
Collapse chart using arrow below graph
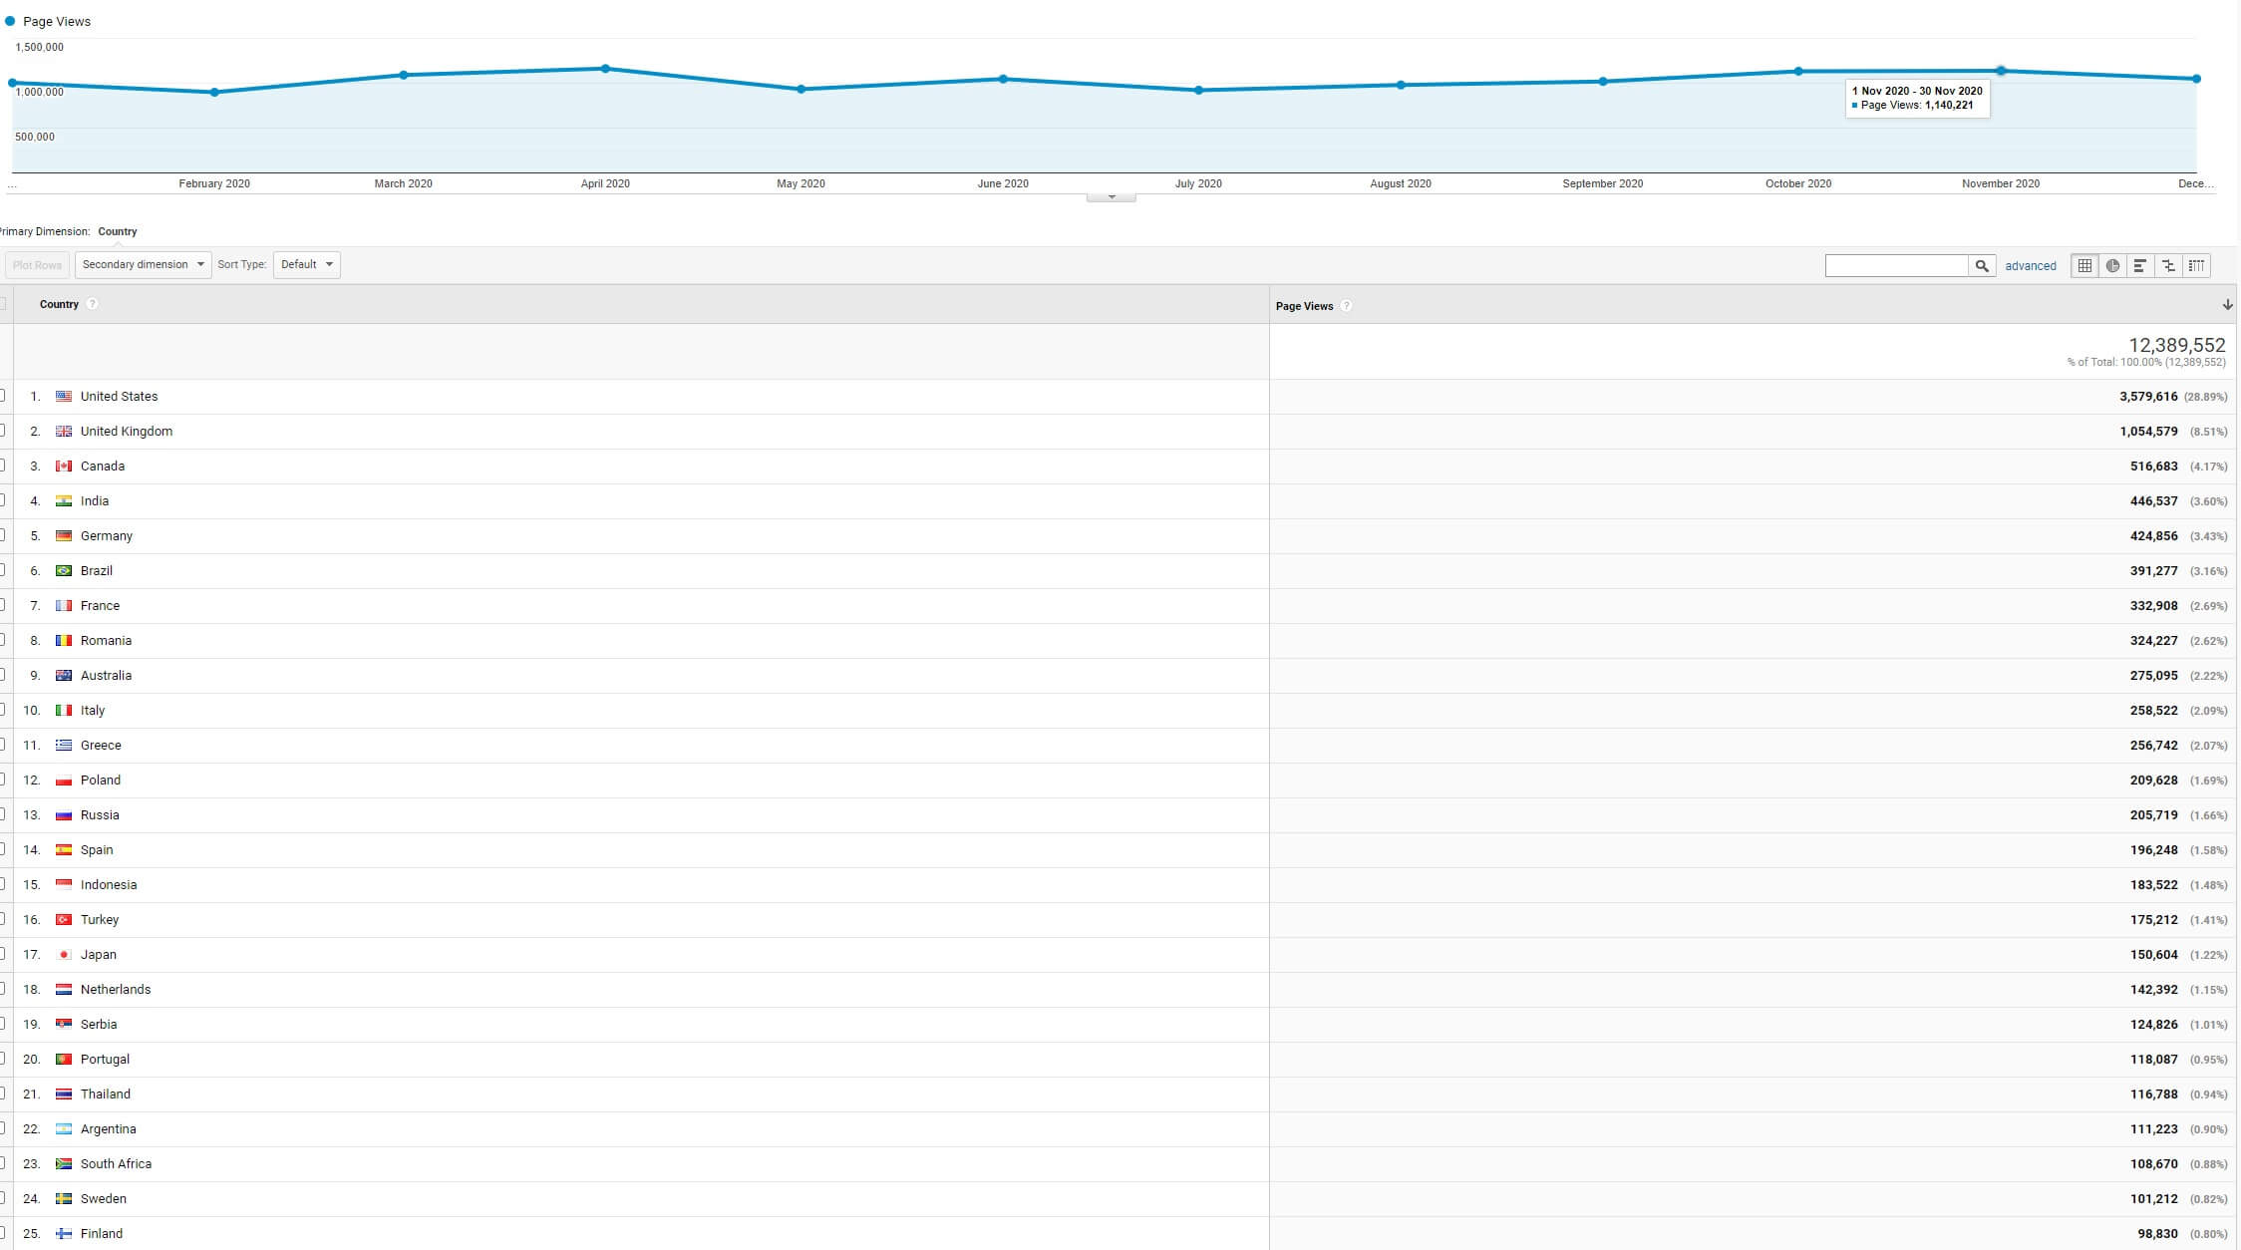pos(1112,196)
